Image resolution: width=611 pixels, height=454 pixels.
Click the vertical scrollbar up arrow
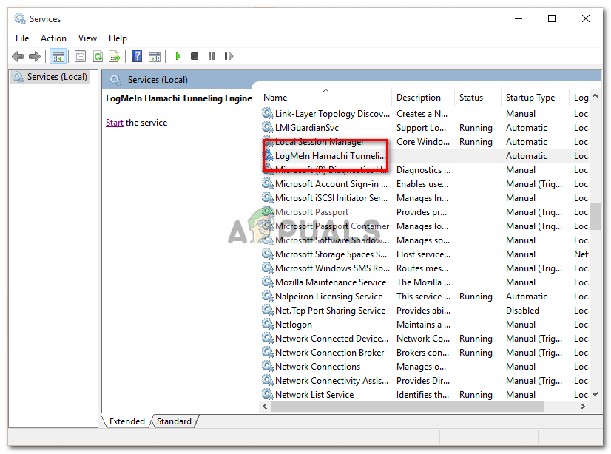click(x=595, y=96)
